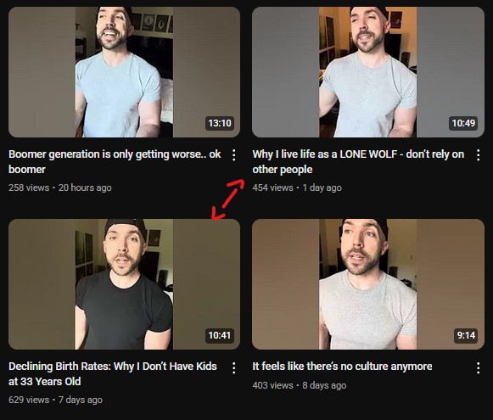Open the LONE WOLF video thumbnail
This screenshot has height=420, width=493.
(x=368, y=72)
